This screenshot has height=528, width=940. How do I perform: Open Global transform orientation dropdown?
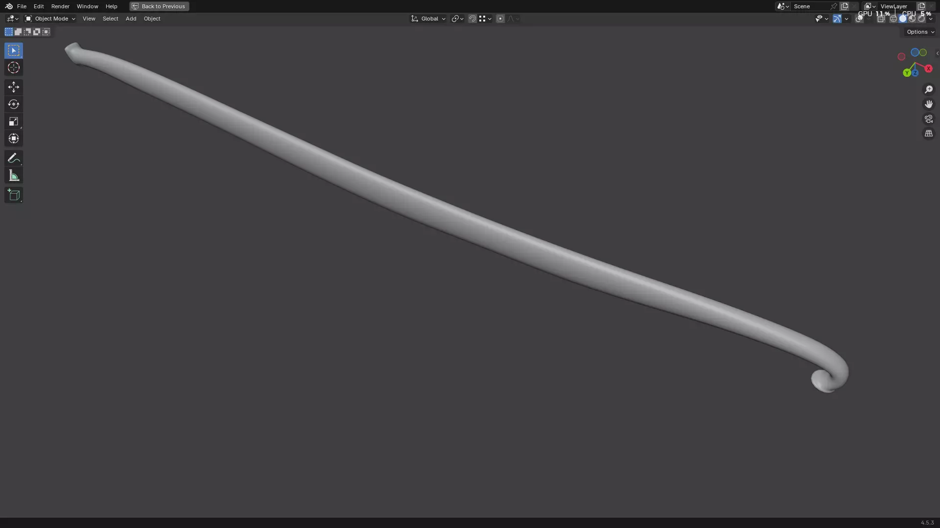[428, 19]
